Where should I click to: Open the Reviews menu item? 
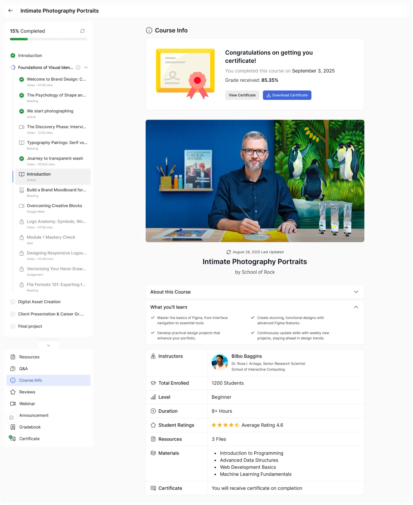point(49,392)
